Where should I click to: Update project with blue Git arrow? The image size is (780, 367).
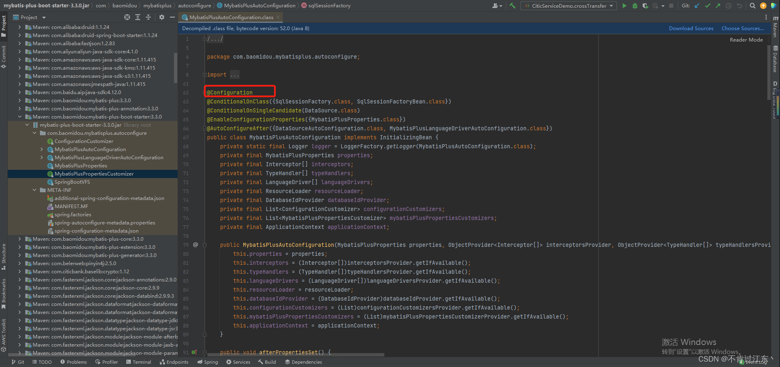[697, 6]
